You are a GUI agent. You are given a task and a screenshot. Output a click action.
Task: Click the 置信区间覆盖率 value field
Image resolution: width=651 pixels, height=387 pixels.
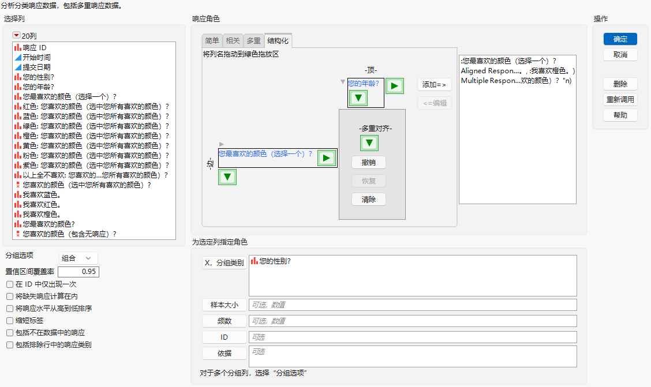click(78, 272)
